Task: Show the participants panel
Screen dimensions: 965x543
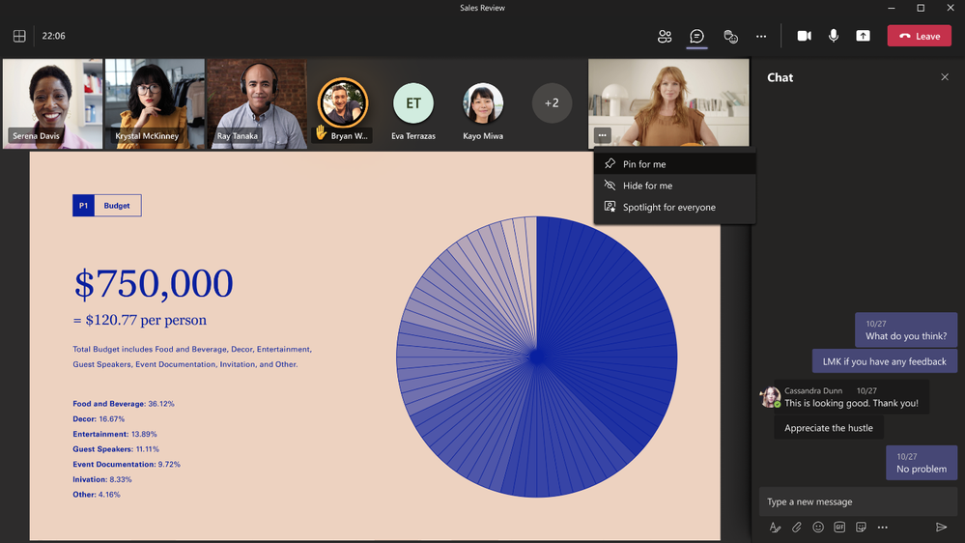Action: [665, 37]
